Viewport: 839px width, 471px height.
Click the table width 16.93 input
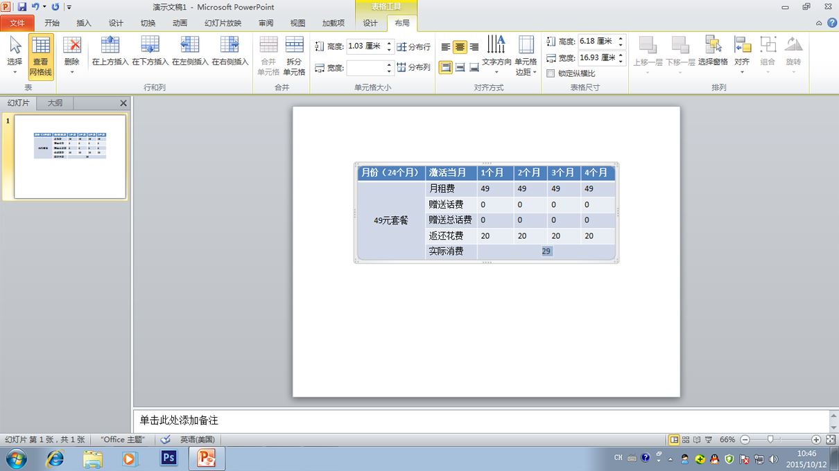click(x=597, y=58)
